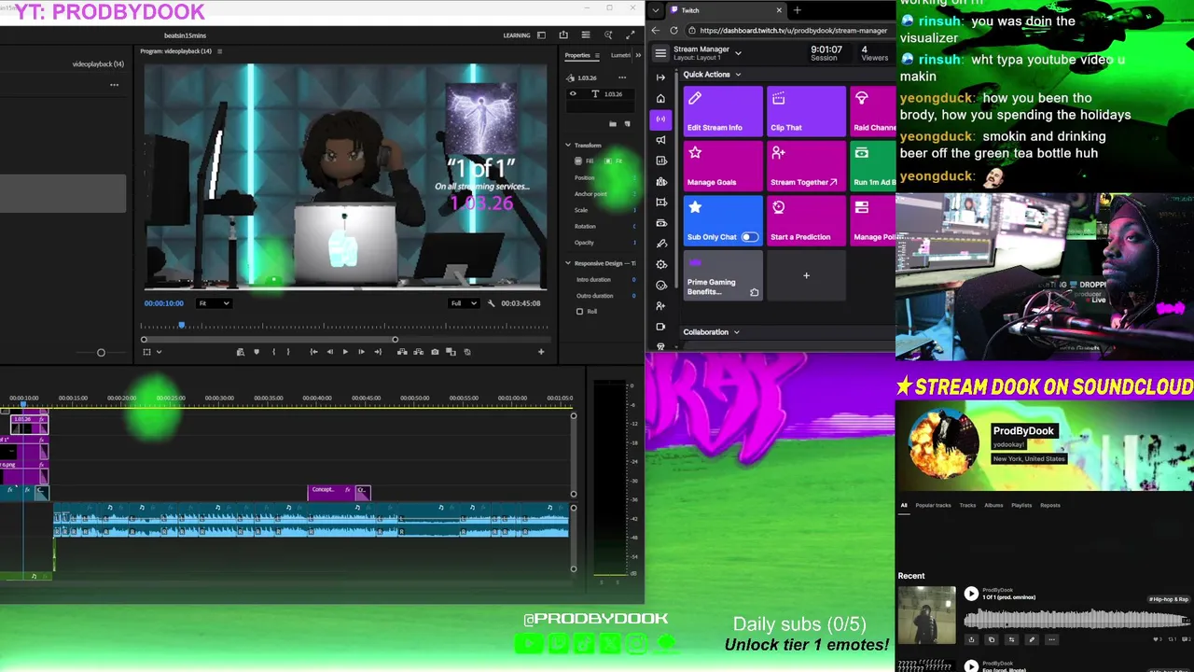Open the Twitch sidebar megaphone icon
Image resolution: width=1194 pixels, height=672 pixels.
[x=660, y=140]
